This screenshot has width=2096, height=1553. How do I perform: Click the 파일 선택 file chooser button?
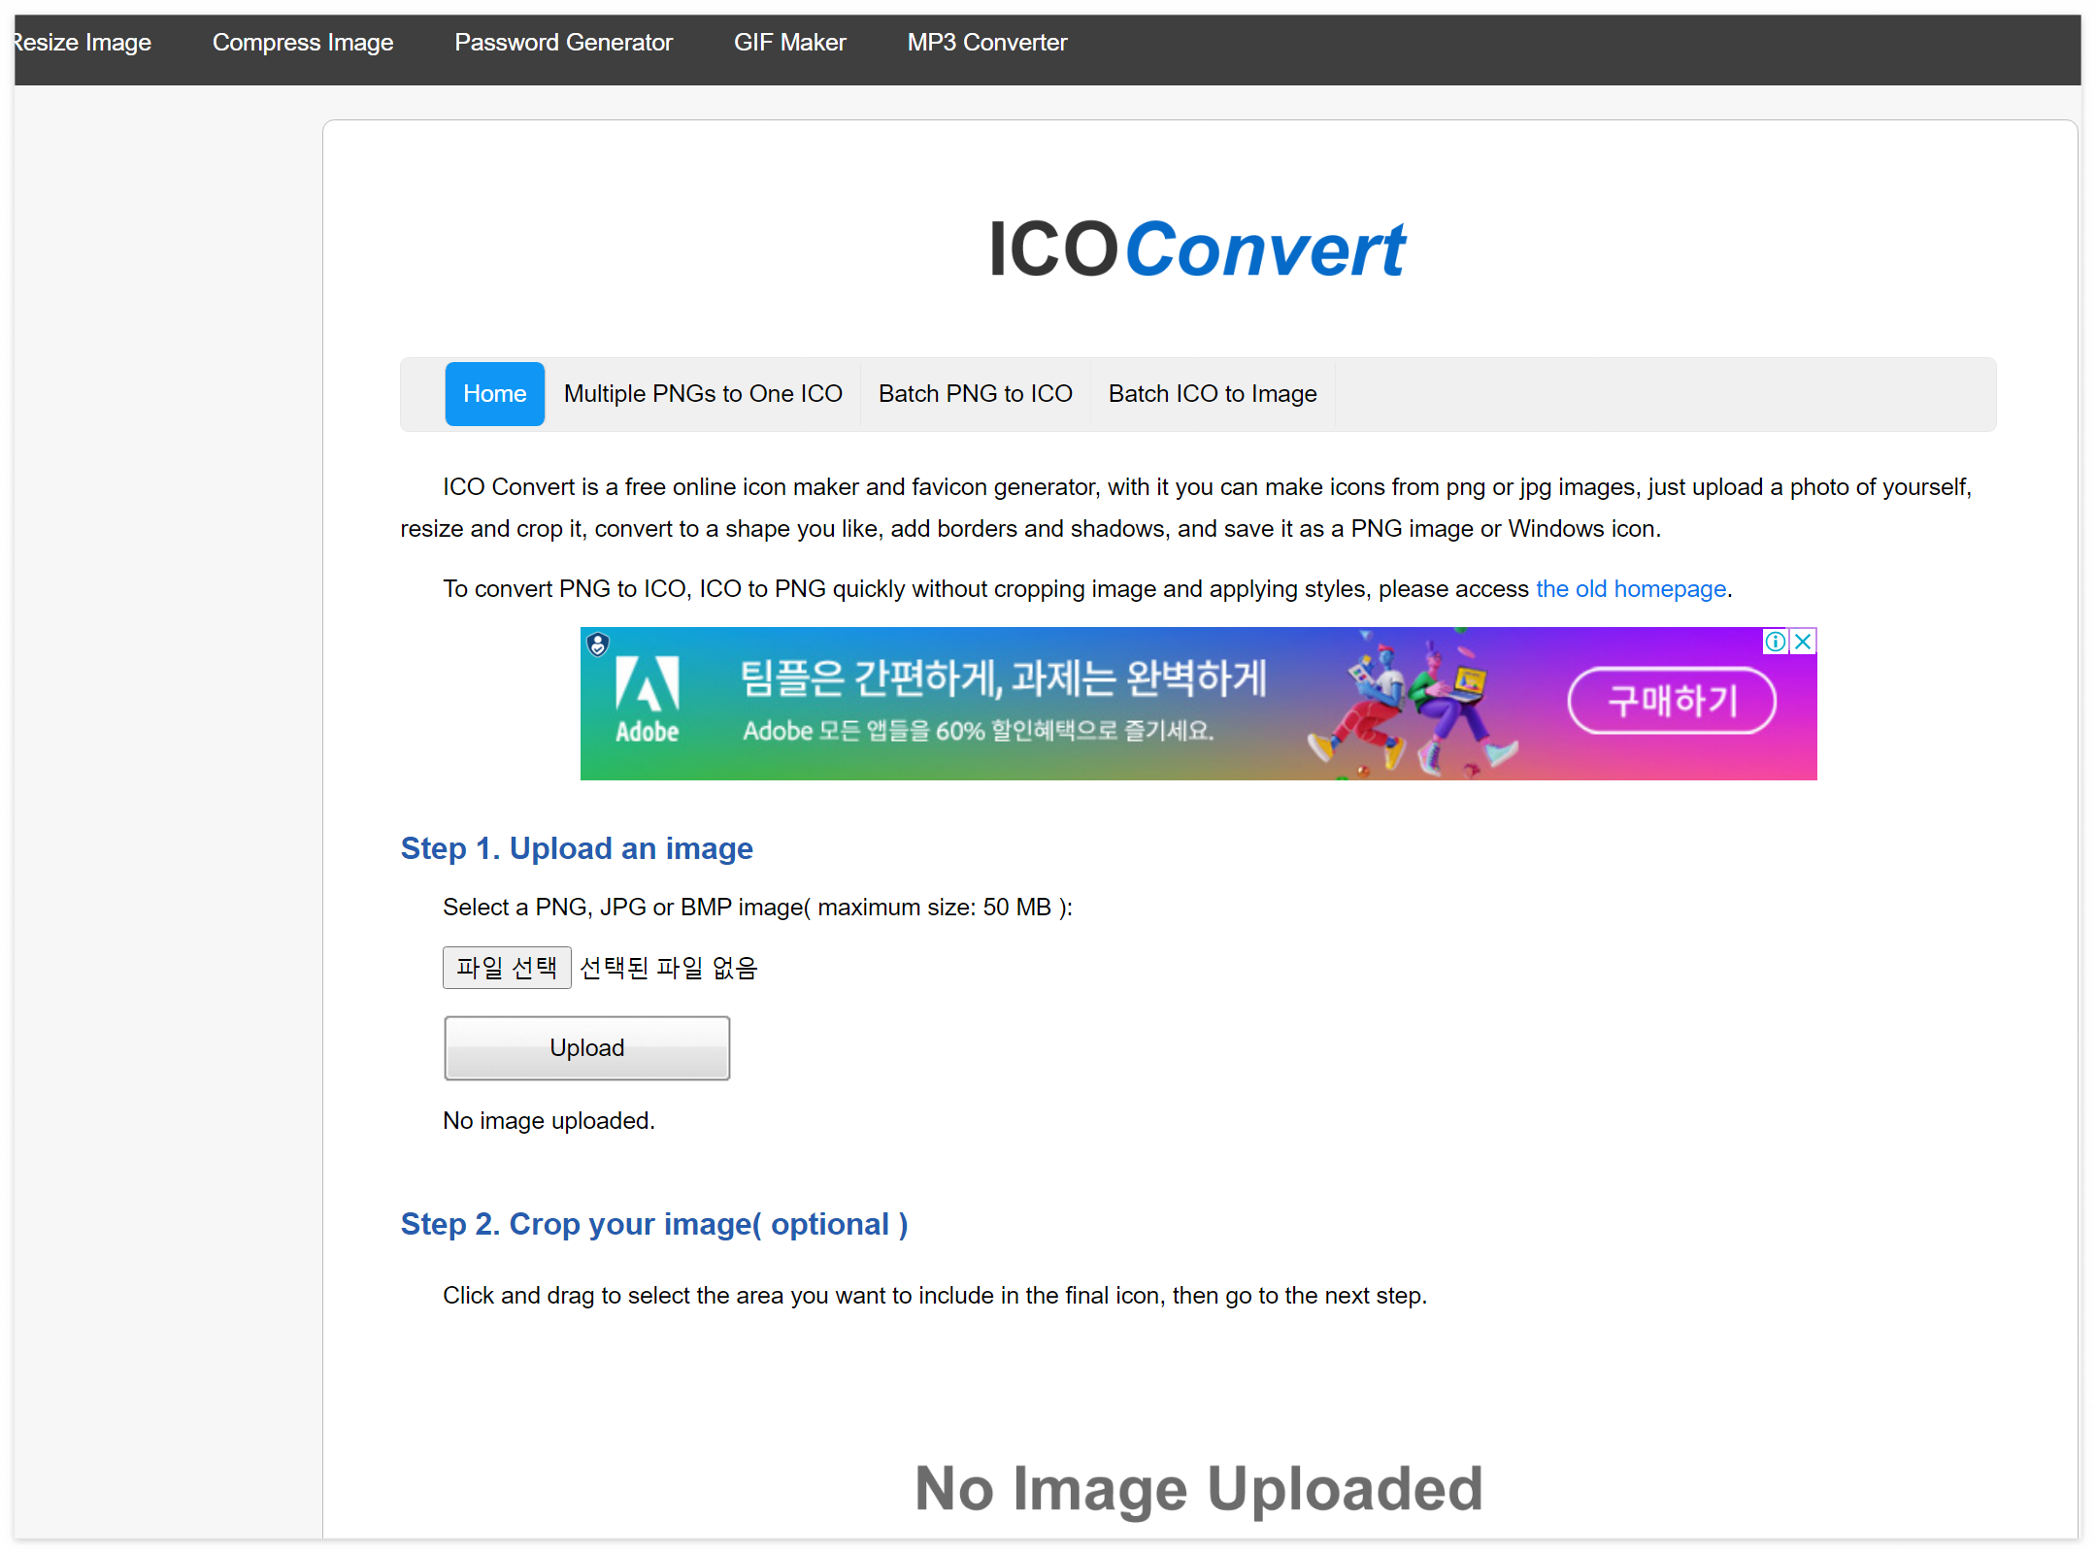pyautogui.click(x=507, y=968)
